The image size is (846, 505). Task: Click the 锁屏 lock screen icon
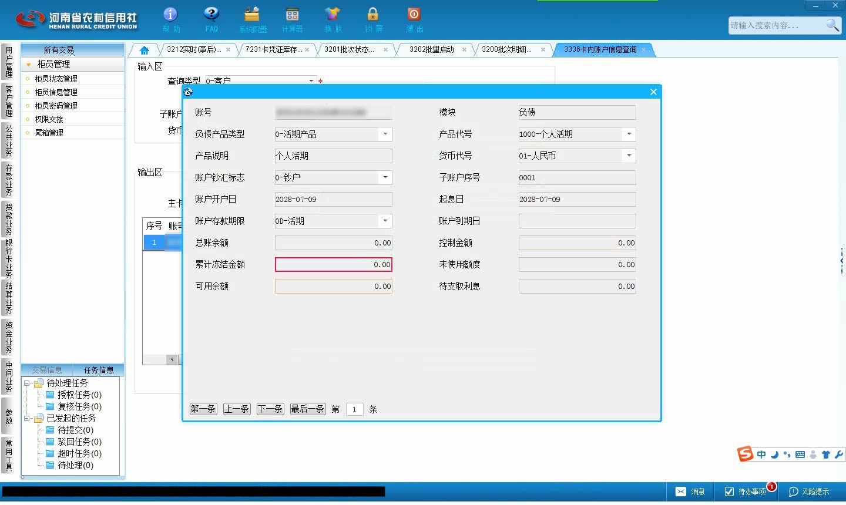[x=373, y=14]
